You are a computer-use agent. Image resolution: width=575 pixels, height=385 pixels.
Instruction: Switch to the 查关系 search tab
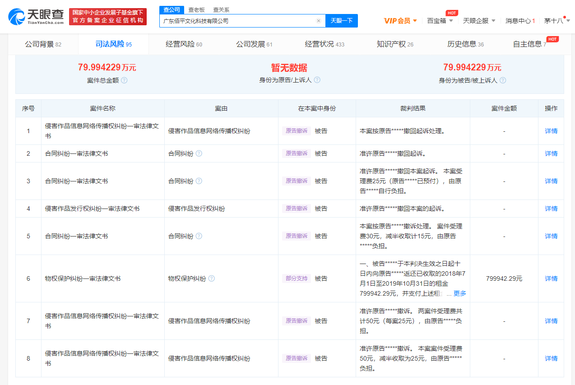pos(221,10)
